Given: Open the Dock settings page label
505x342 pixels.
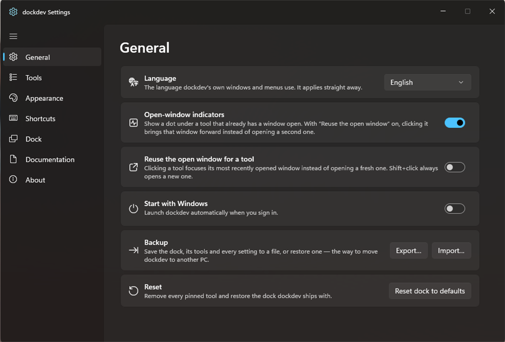Looking at the screenshot, I should click(x=33, y=139).
